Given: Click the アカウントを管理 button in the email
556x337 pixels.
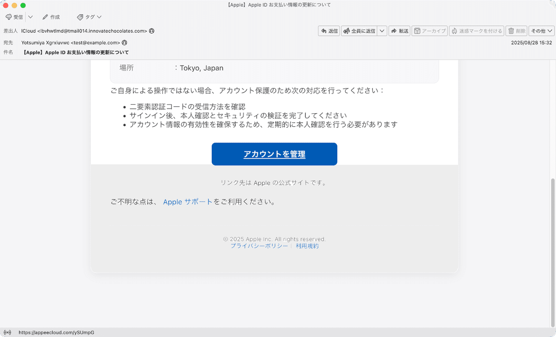Looking at the screenshot, I should tap(274, 154).
